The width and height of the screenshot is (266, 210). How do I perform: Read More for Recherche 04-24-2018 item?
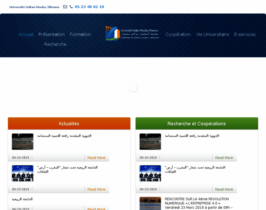224,157
